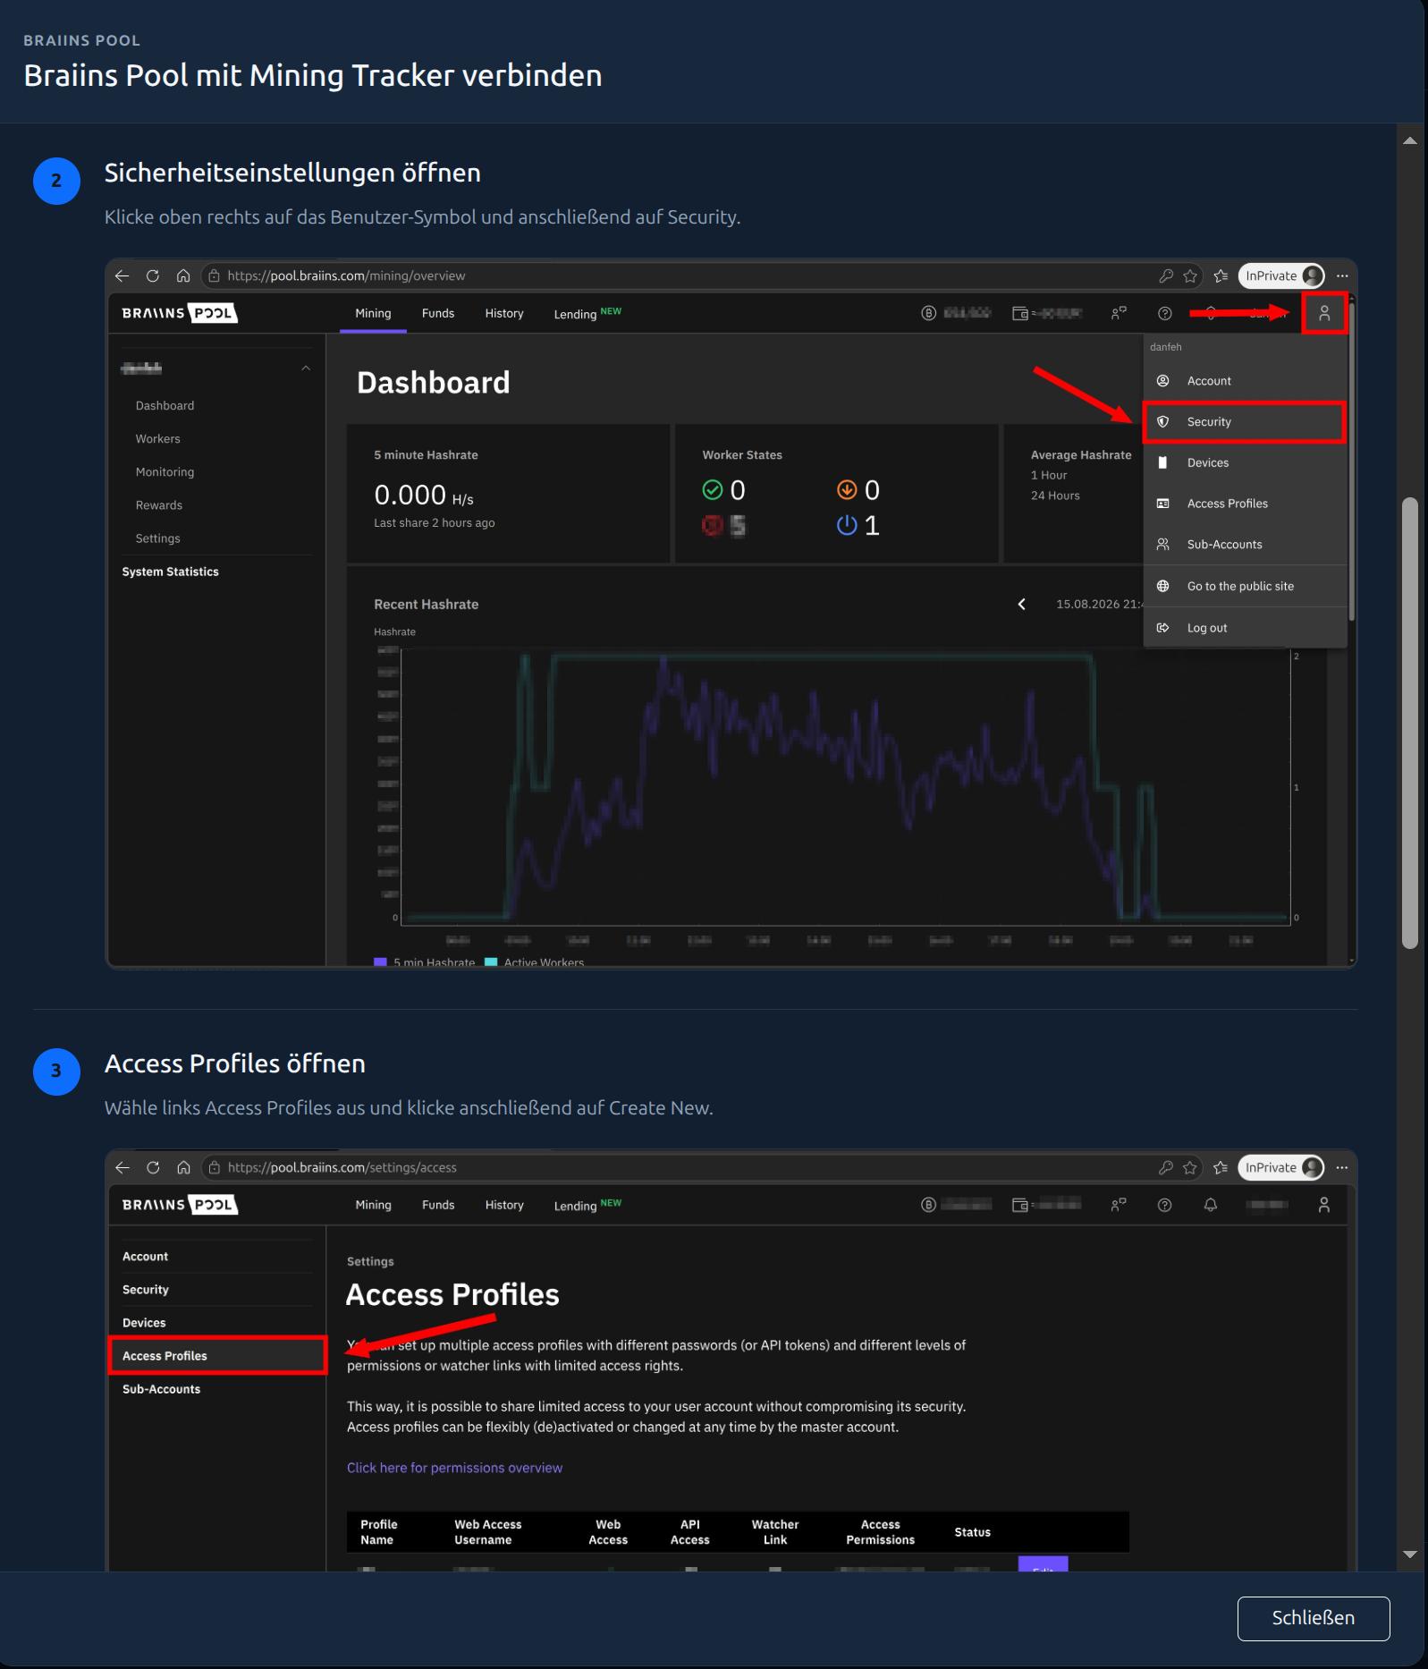Click help icon in Access Profiles screenshot
1428x1669 pixels.
1164,1205
